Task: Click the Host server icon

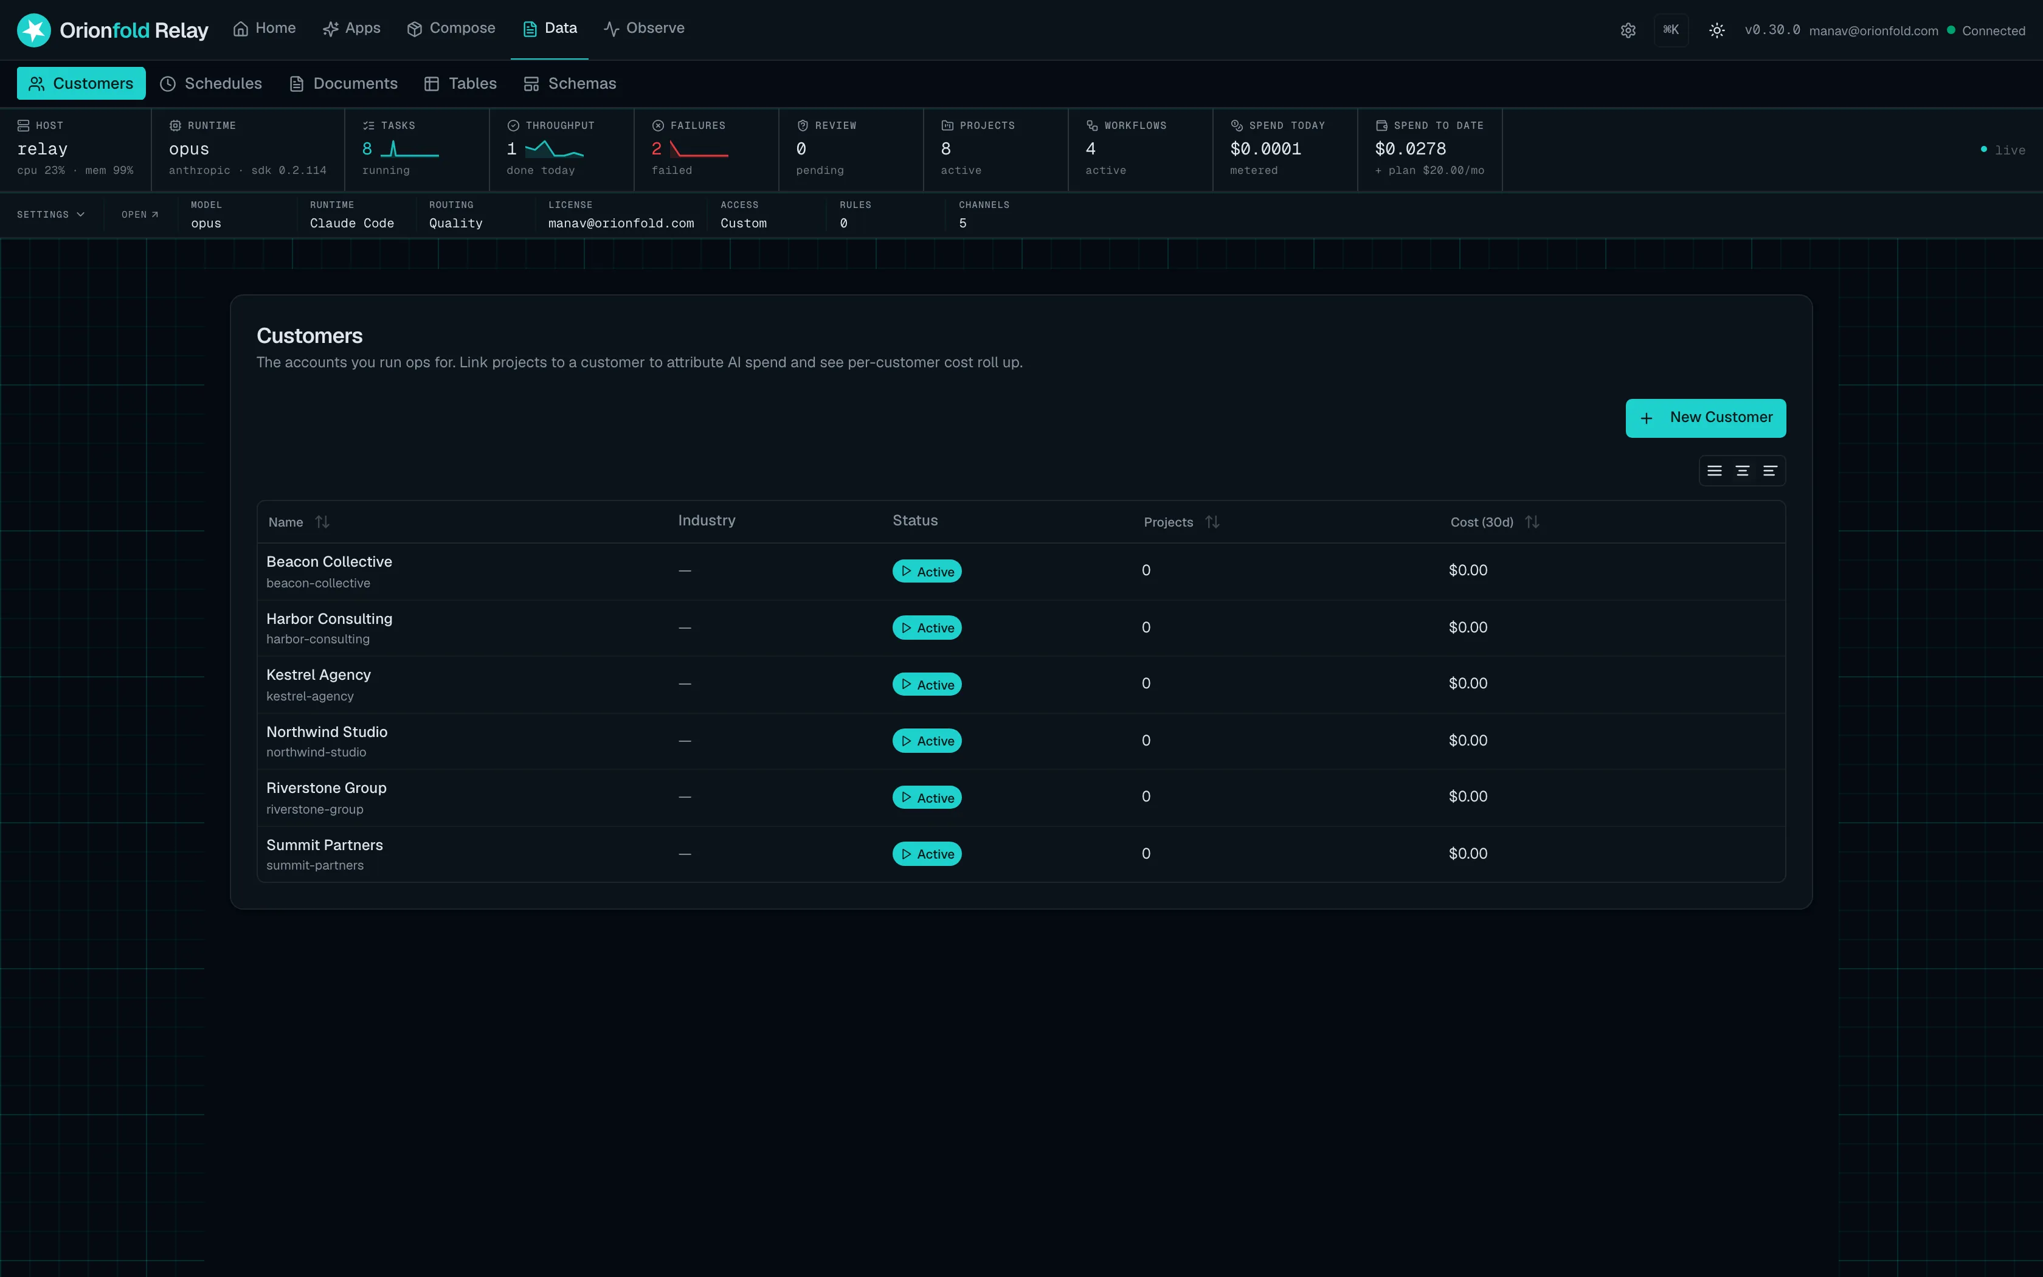Action: tap(24, 125)
